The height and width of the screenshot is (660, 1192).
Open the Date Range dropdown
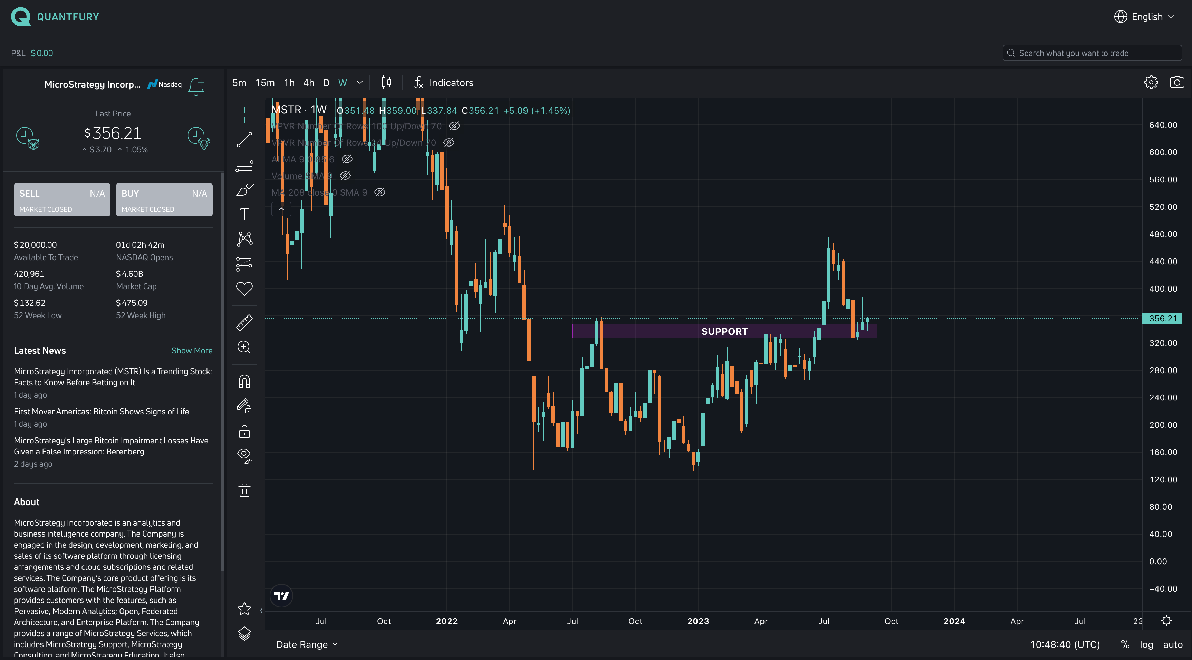click(x=307, y=644)
